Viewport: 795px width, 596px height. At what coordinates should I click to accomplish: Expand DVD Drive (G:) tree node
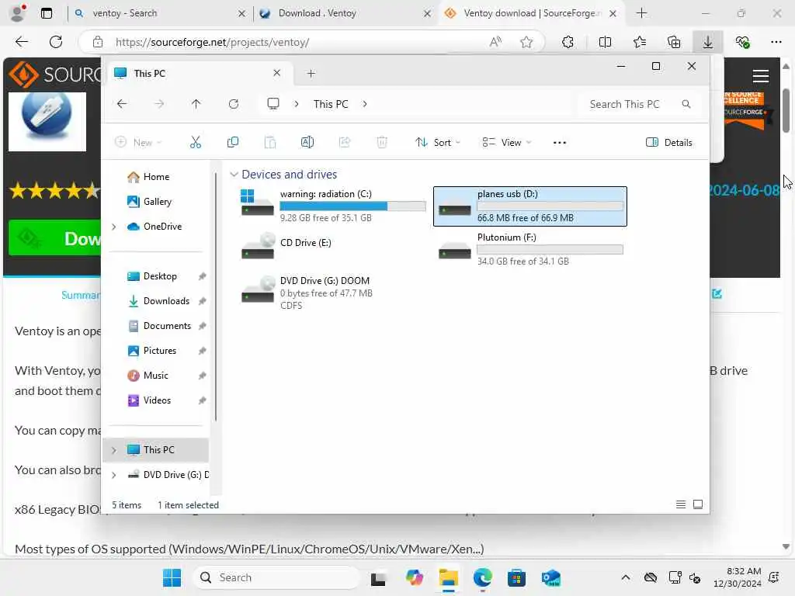[114, 475]
